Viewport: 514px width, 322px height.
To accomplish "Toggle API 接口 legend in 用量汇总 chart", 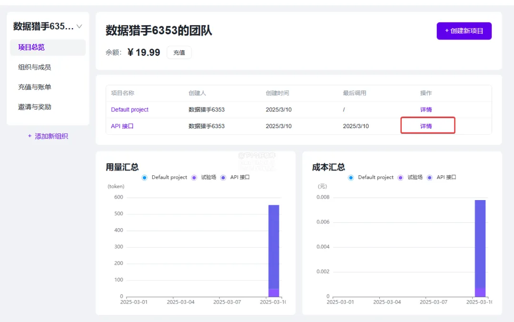I will (x=223, y=177).
